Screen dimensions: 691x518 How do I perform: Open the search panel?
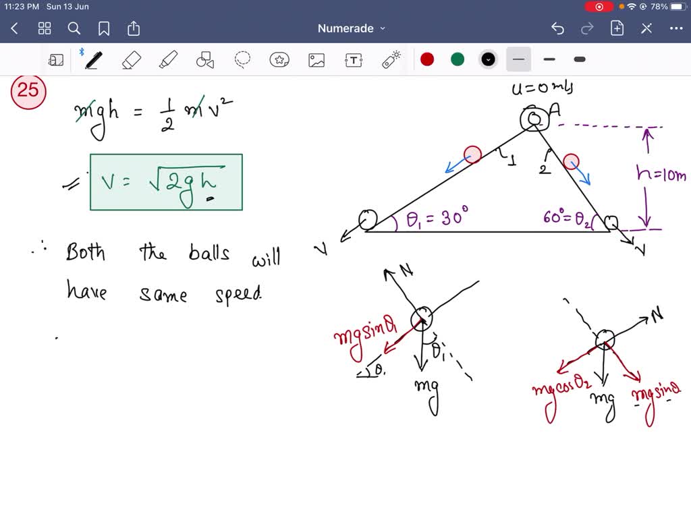tap(74, 28)
